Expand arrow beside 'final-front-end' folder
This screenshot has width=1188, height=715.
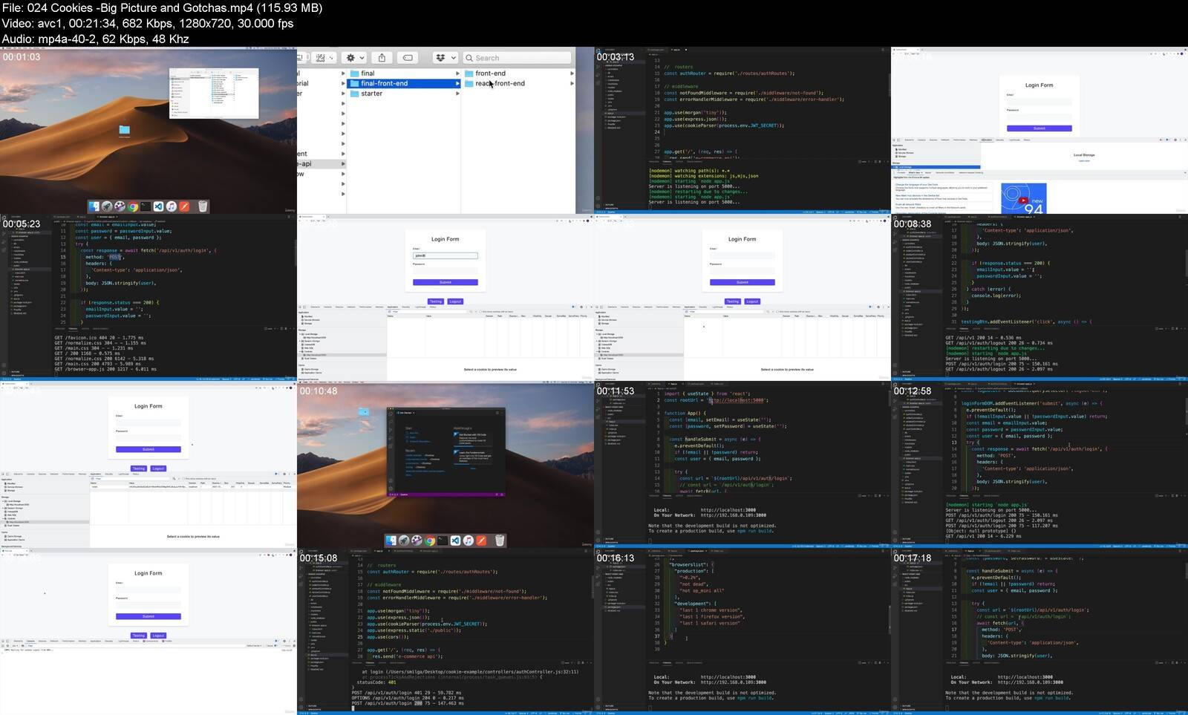tap(457, 83)
